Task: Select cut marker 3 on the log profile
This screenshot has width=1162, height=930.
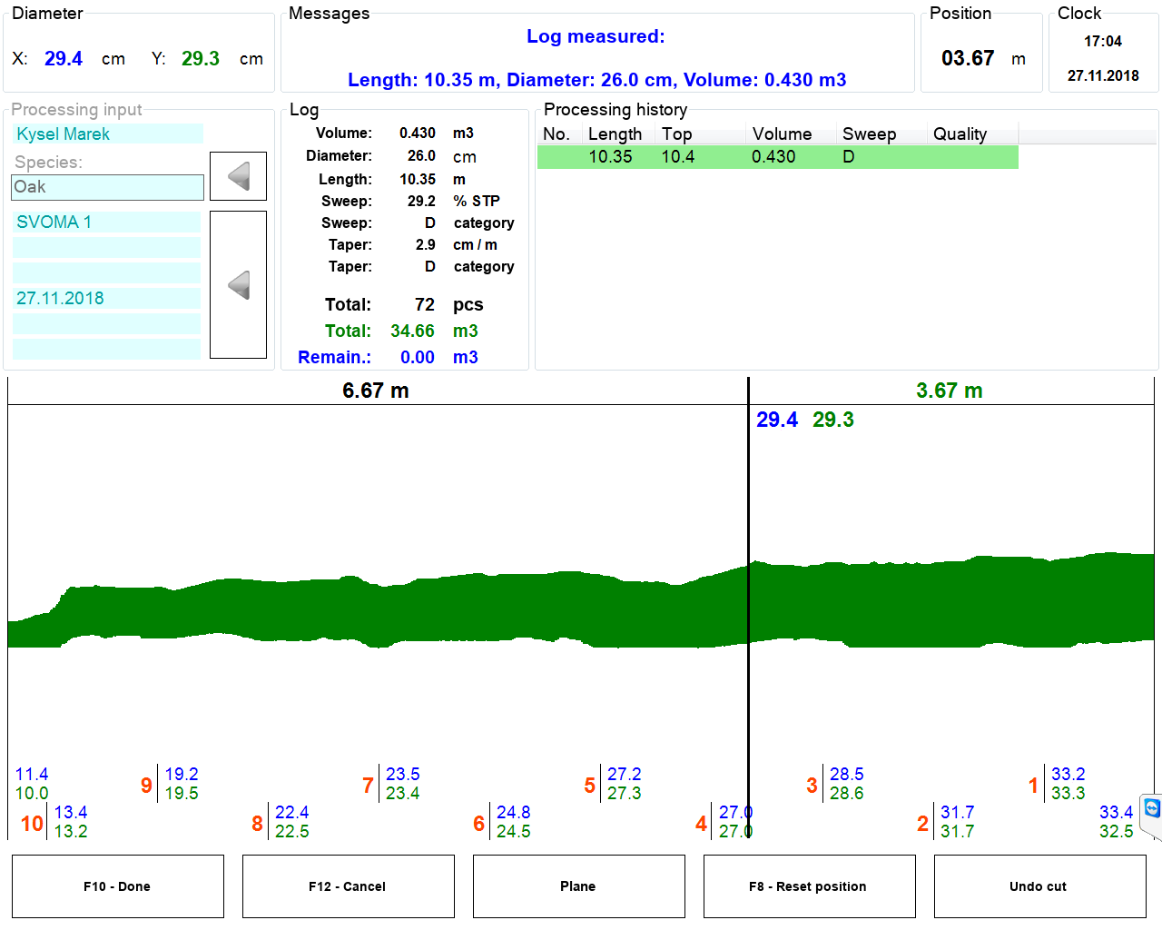Action: tap(812, 786)
